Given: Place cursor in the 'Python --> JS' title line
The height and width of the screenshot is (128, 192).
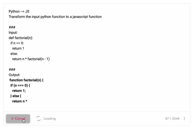Looking at the screenshot, I should coord(19,11).
